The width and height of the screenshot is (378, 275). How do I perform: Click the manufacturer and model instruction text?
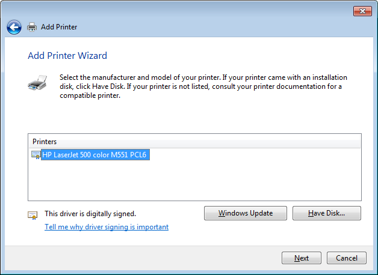(x=203, y=86)
